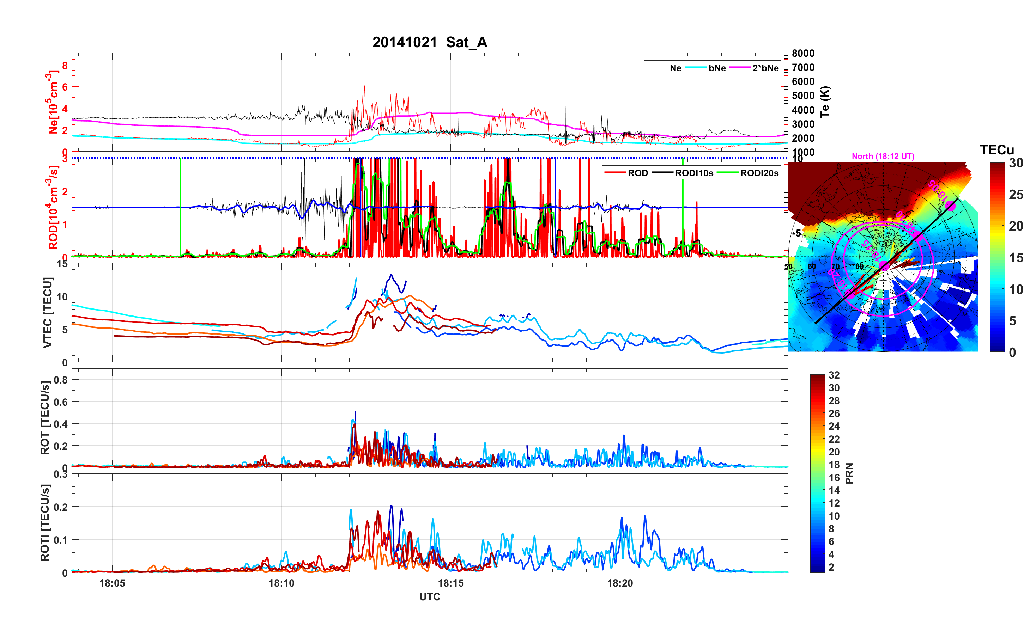Click the 18:15 UTC tick label
Screen dimensions: 1024x619
point(451,583)
